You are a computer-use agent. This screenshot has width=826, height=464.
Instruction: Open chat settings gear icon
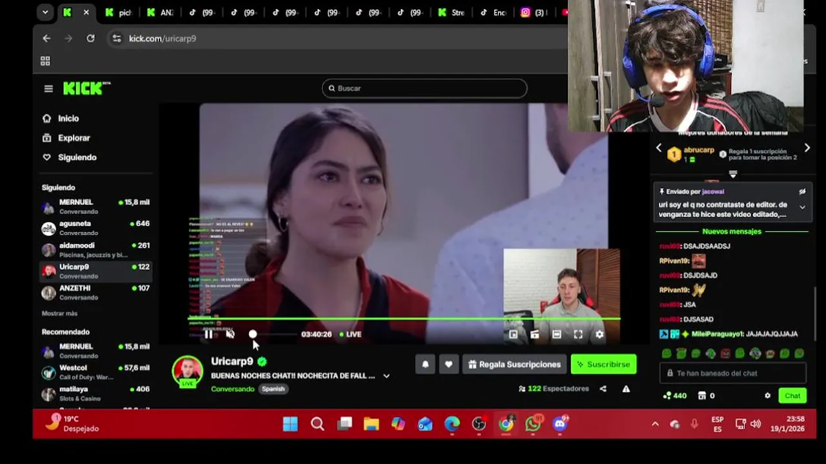(x=767, y=396)
